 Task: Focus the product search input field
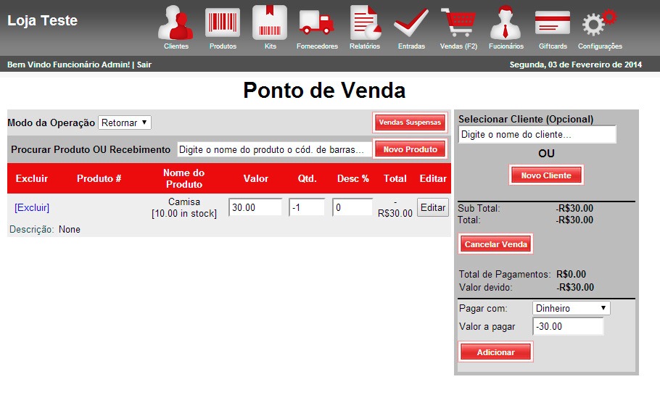(x=274, y=149)
